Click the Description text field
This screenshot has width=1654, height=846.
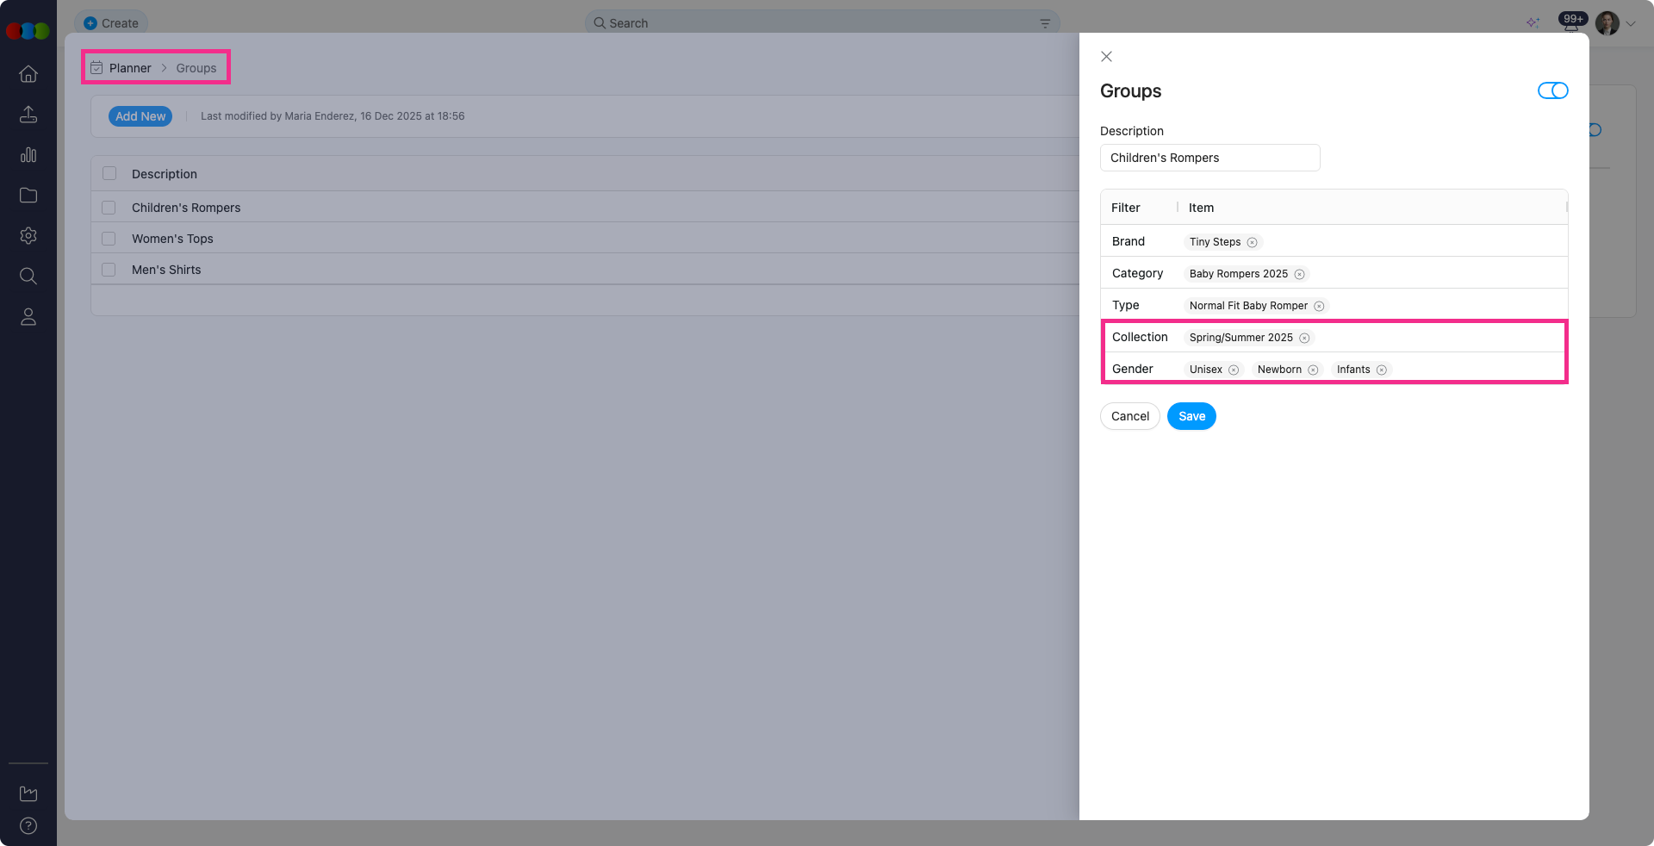pyautogui.click(x=1209, y=158)
